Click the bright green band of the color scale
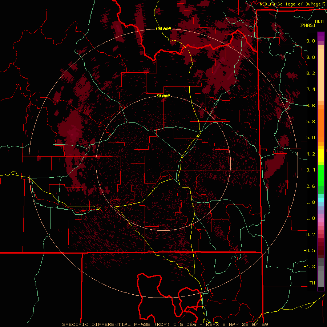 click(x=321, y=175)
